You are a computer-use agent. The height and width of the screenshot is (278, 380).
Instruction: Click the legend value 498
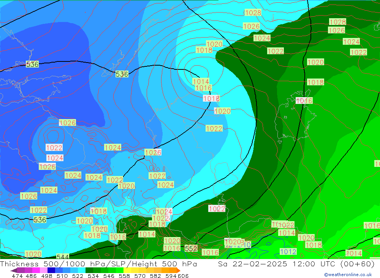(x=47, y=276)
